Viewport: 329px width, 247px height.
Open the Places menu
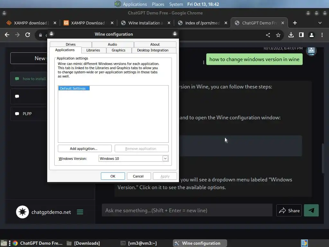[x=158, y=4]
